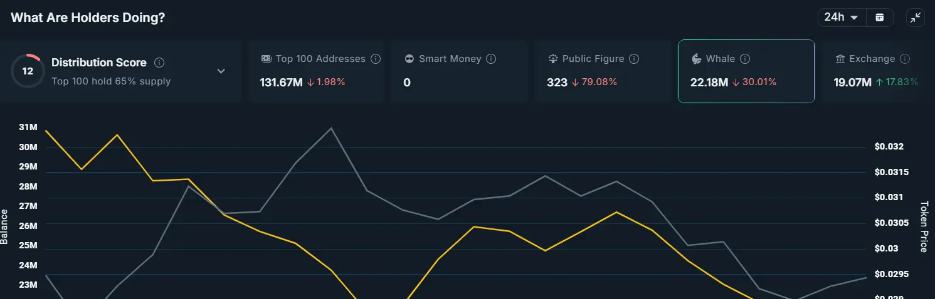This screenshot has width=935, height=299.
Task: Click the $0.0315 token price label
Action: [892, 172]
